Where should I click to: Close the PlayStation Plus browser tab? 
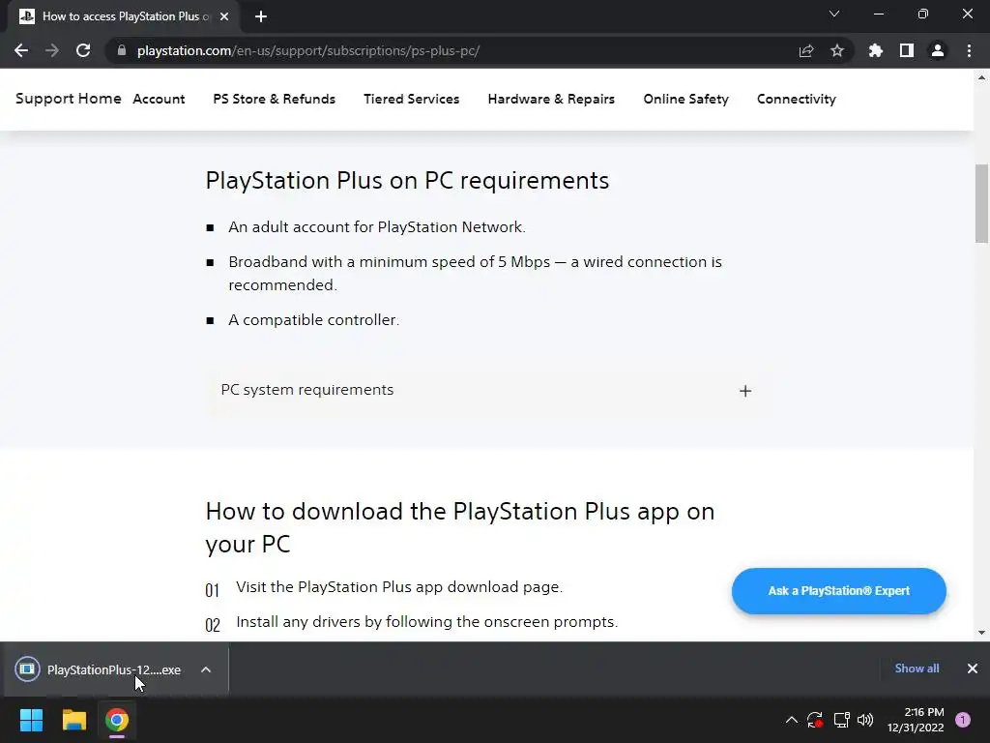coord(224,16)
